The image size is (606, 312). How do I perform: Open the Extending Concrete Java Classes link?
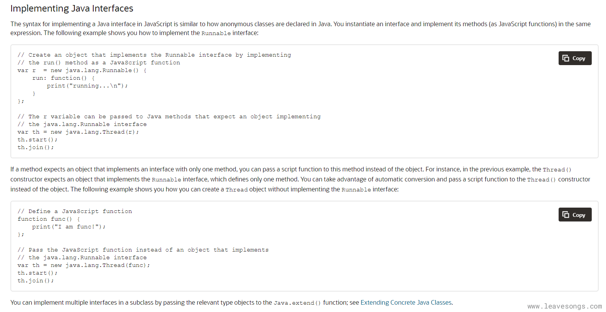tap(406, 302)
